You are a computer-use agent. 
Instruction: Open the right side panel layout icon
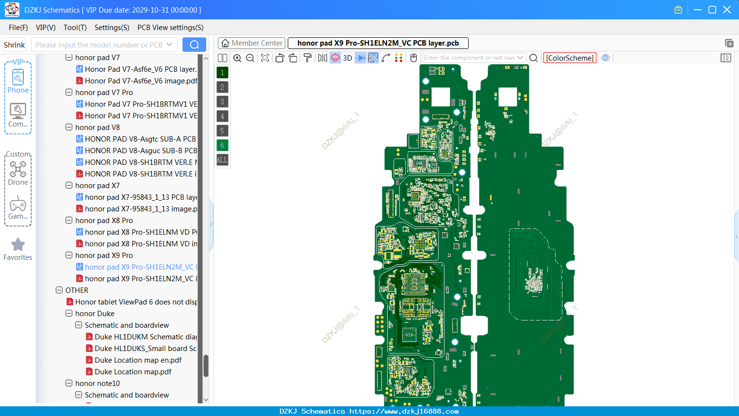point(726,58)
